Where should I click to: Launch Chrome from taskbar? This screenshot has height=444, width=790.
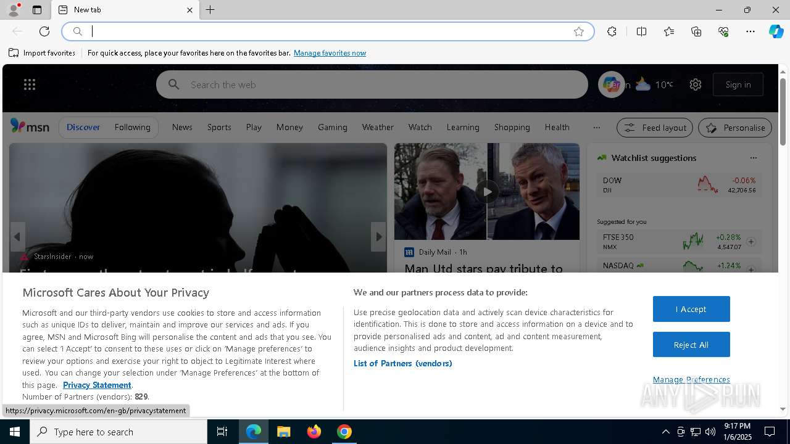344,432
